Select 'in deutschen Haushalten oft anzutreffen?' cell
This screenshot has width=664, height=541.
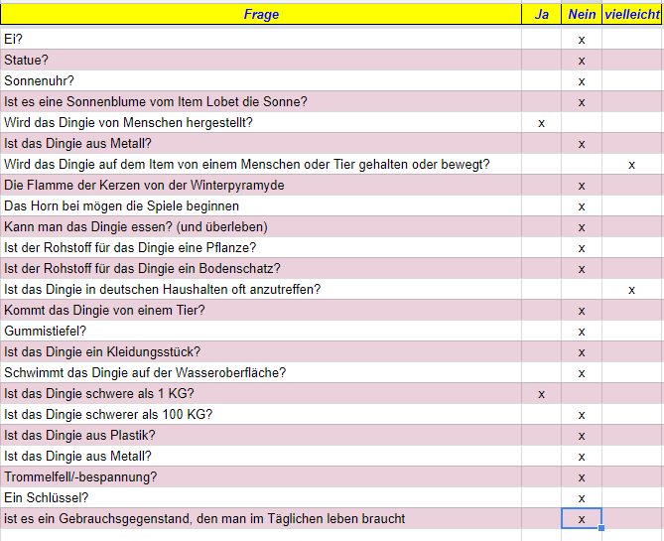pyautogui.click(x=261, y=289)
